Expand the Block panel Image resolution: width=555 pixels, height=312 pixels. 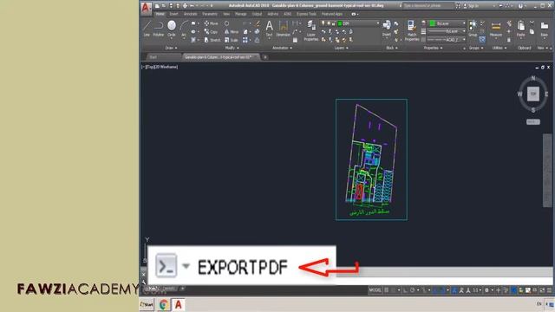tap(391, 48)
